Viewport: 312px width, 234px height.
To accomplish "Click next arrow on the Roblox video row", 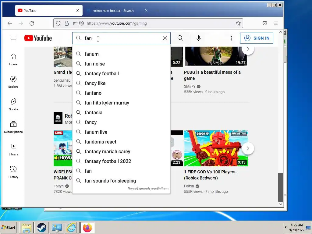I will [x=248, y=148].
